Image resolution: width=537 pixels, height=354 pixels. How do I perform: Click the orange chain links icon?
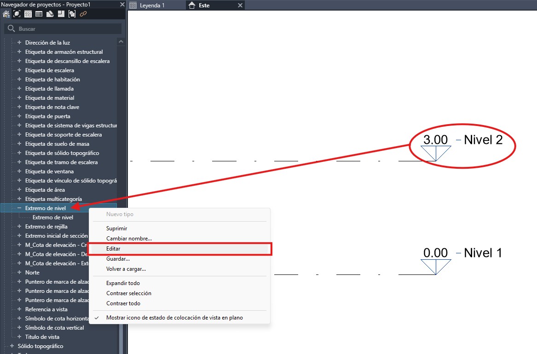(83, 14)
